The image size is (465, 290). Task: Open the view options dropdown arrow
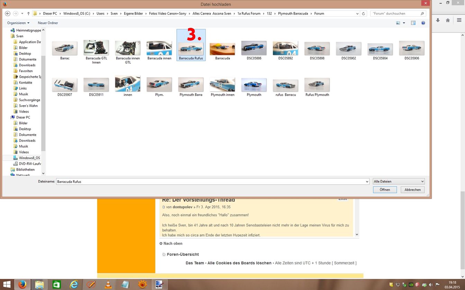pos(404,23)
